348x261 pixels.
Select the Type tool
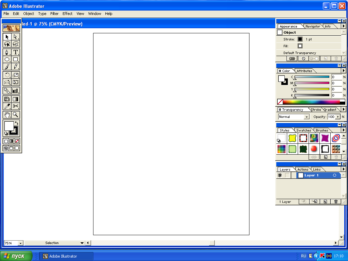click(x=16, y=52)
